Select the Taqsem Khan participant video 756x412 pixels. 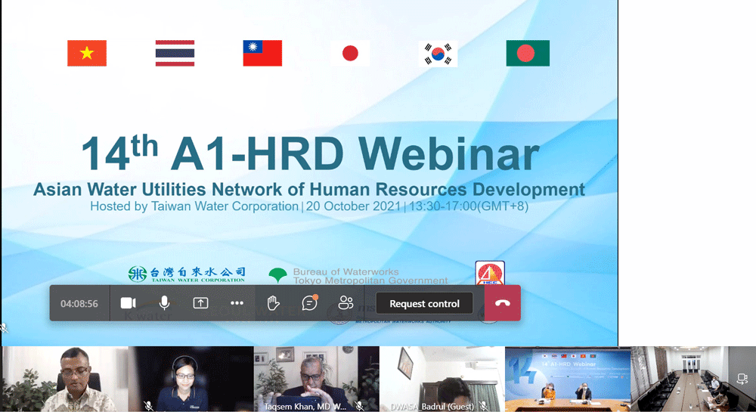(317, 379)
